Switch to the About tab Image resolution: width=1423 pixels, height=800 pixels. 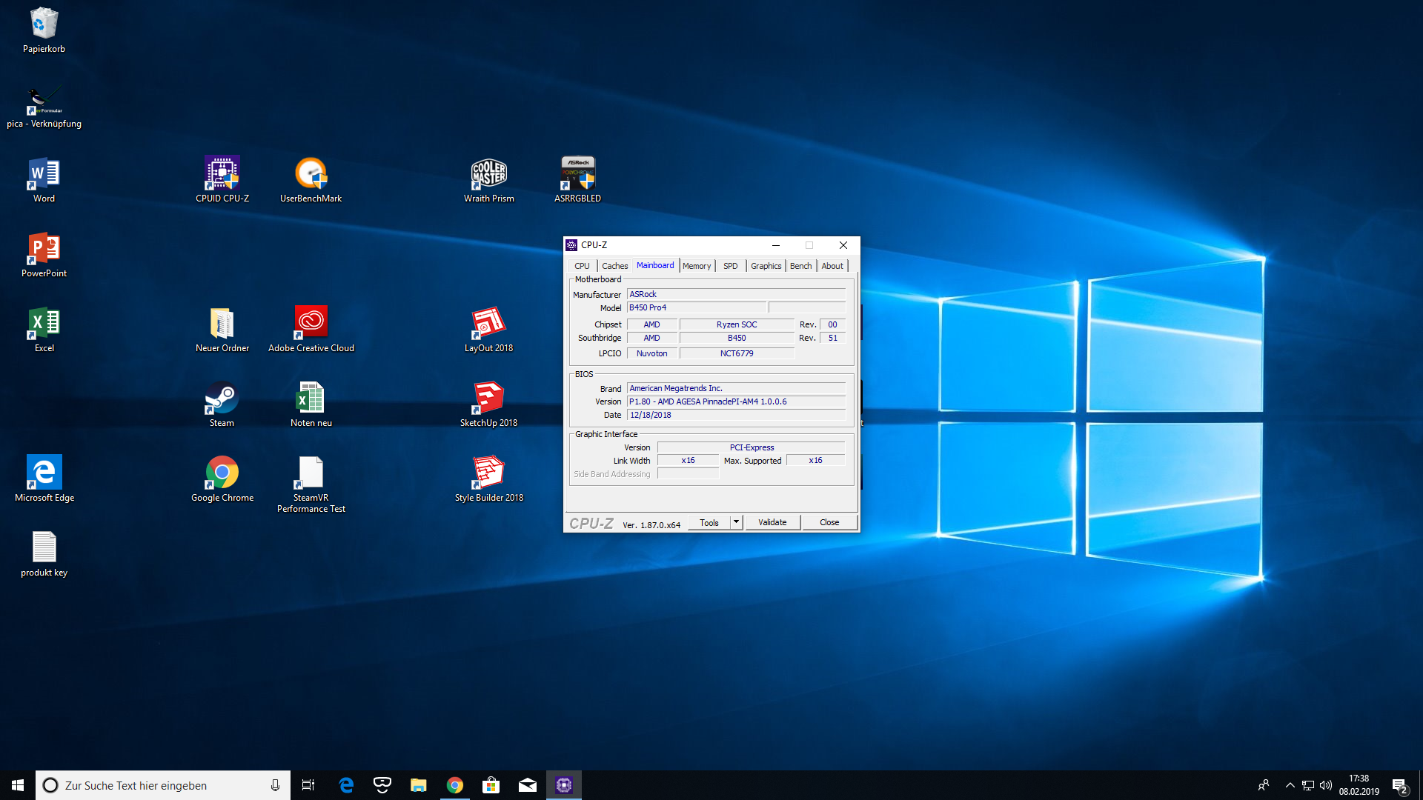tap(832, 266)
